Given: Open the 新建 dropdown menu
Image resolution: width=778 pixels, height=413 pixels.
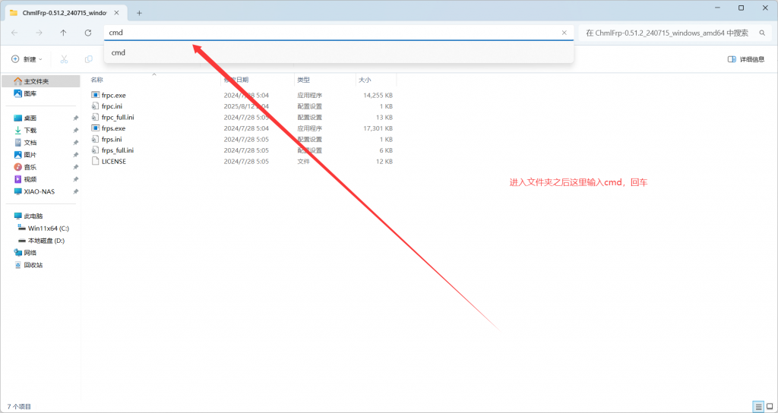Looking at the screenshot, I should (x=27, y=59).
